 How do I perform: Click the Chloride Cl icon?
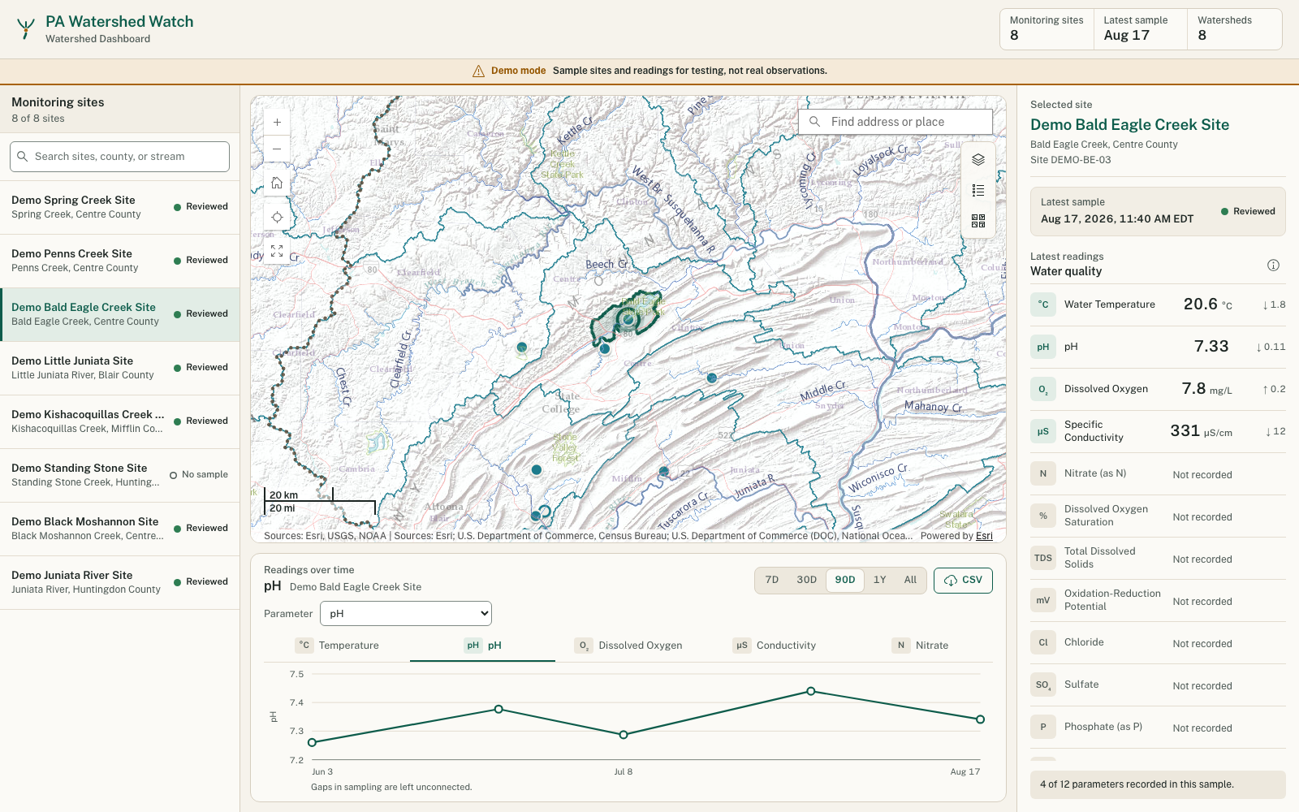1043,642
